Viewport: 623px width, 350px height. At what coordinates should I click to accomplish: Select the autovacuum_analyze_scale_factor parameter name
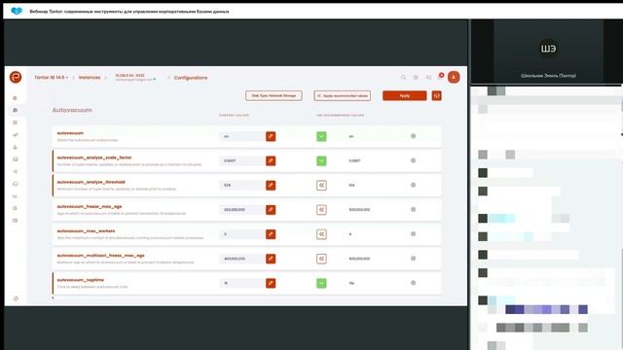pos(94,157)
